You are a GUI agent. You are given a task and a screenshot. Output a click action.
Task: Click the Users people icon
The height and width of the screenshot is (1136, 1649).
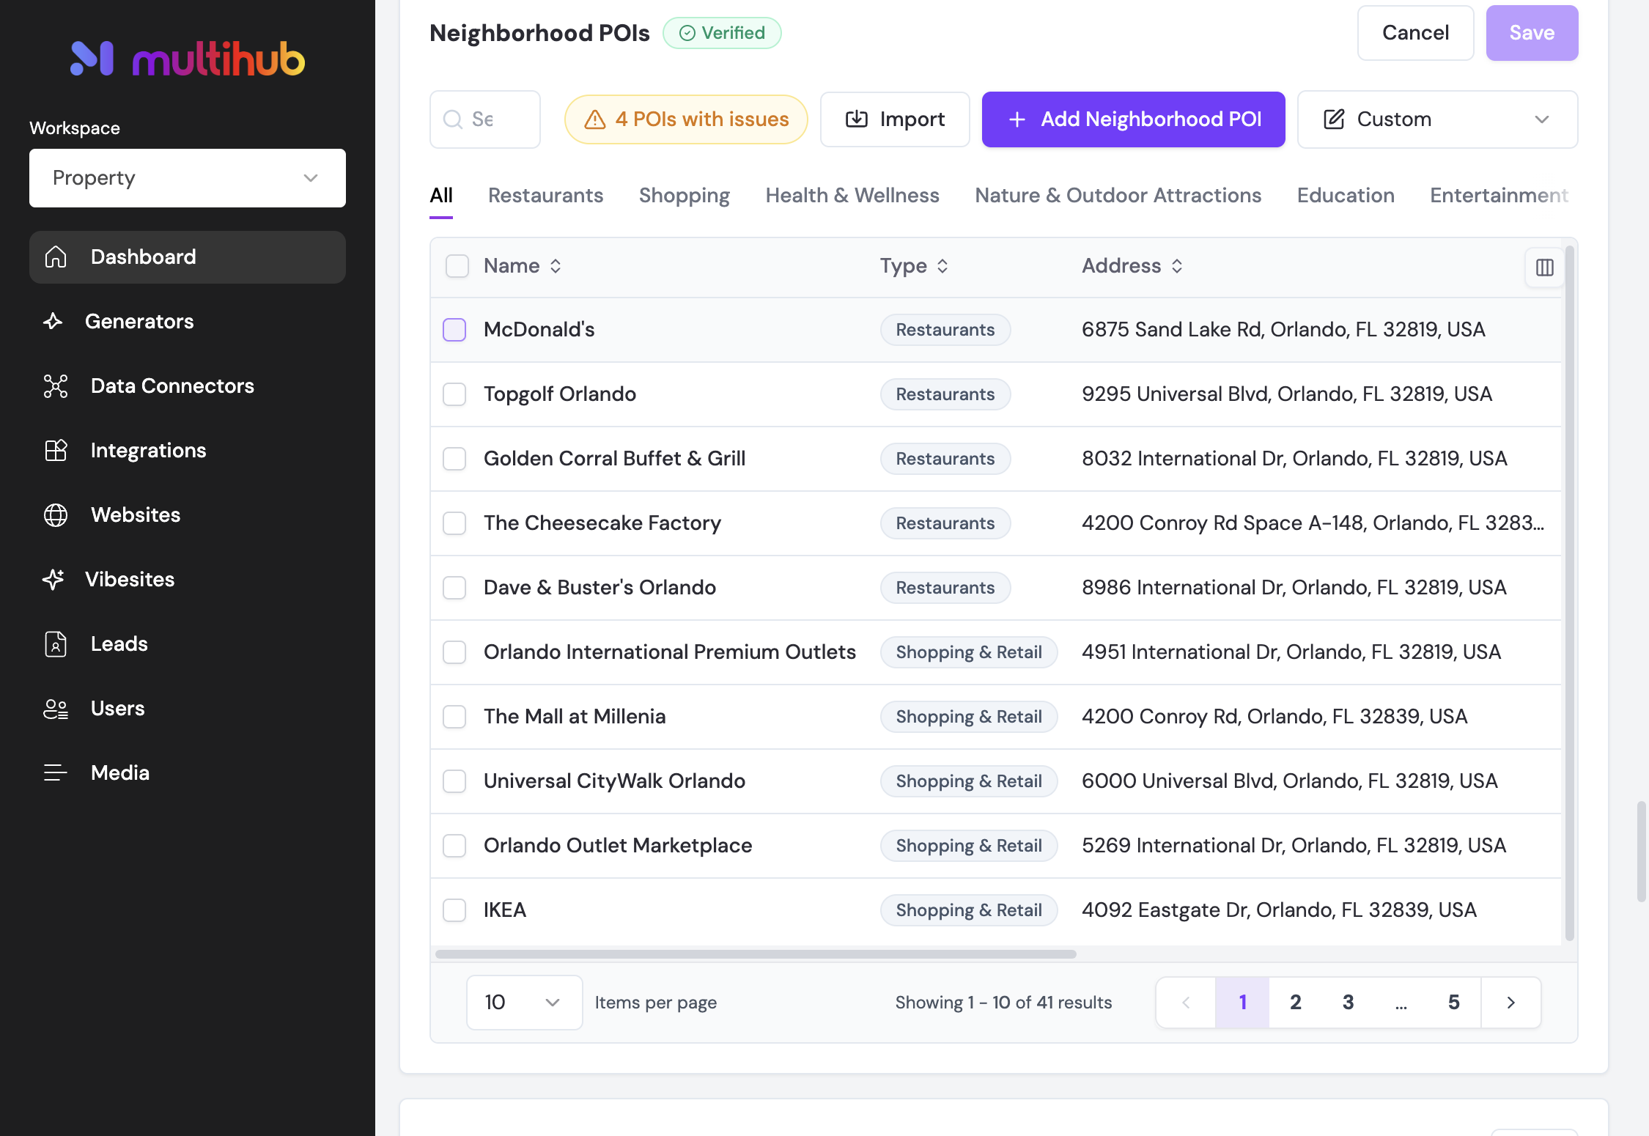point(56,708)
